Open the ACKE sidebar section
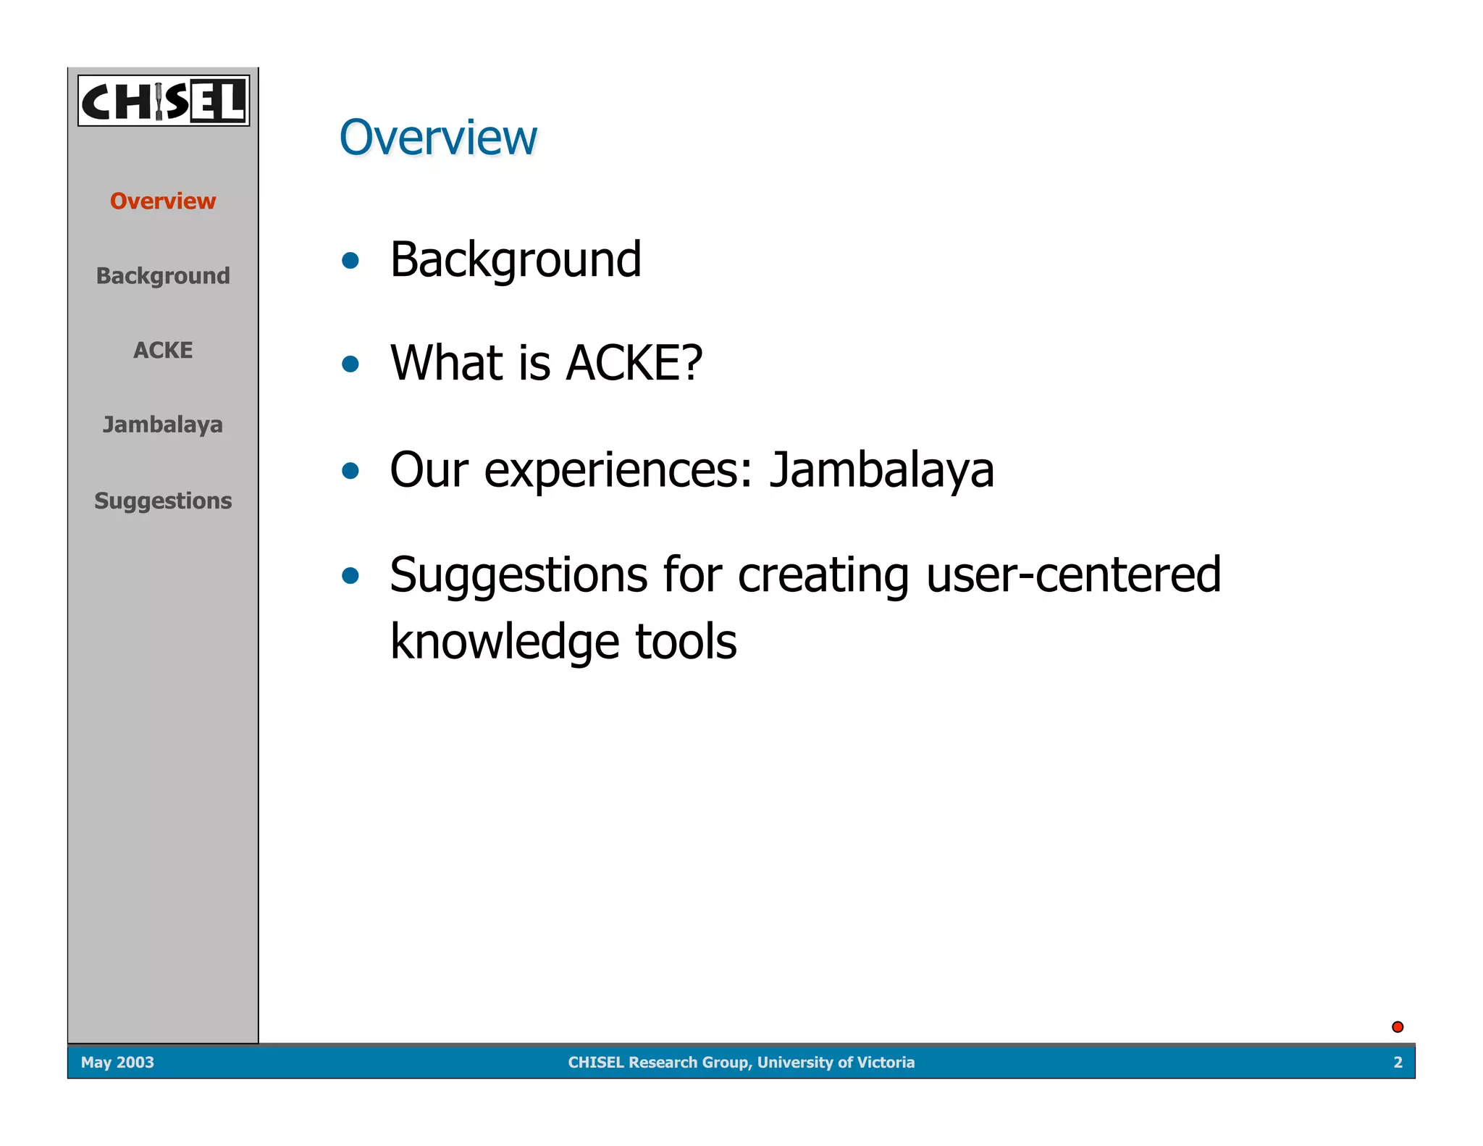The width and height of the screenshot is (1483, 1146). [x=163, y=351]
